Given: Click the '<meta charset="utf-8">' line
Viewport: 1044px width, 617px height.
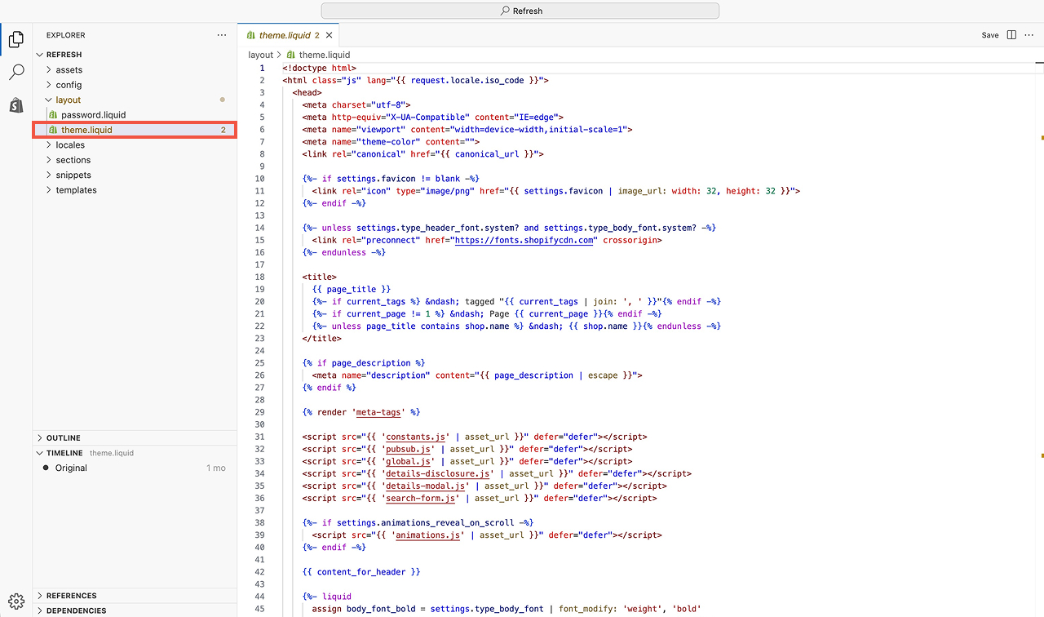Looking at the screenshot, I should pyautogui.click(x=356, y=104).
